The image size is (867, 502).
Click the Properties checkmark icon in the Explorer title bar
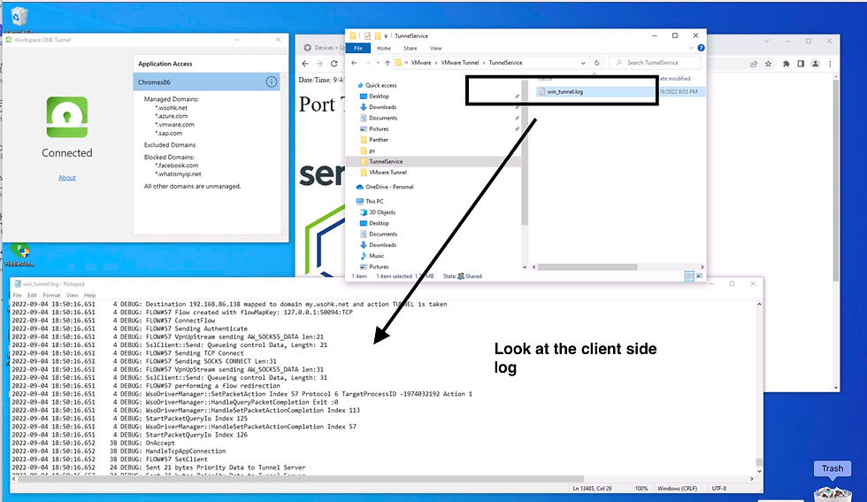[x=367, y=35]
